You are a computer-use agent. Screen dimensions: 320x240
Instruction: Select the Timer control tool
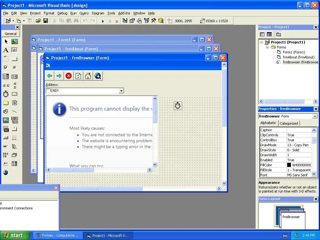click(6, 94)
